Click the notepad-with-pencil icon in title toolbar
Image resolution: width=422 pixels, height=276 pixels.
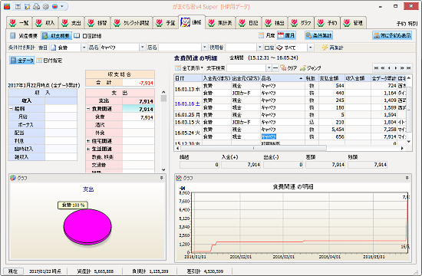coord(27,6)
